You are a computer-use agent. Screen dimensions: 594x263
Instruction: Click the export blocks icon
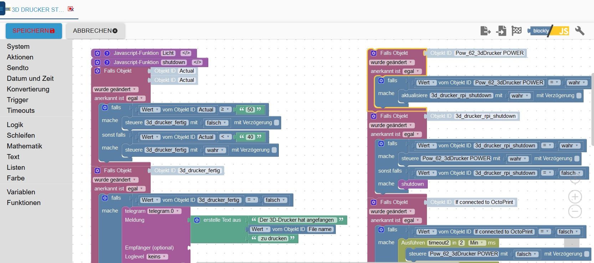point(485,31)
